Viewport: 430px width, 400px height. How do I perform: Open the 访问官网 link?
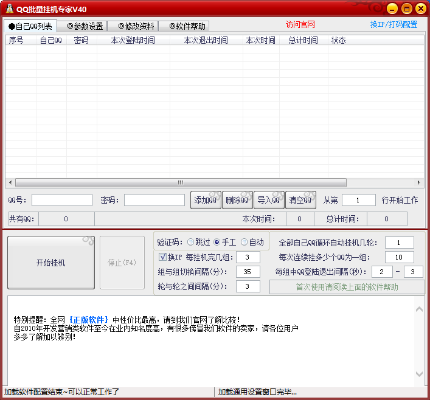[300, 25]
